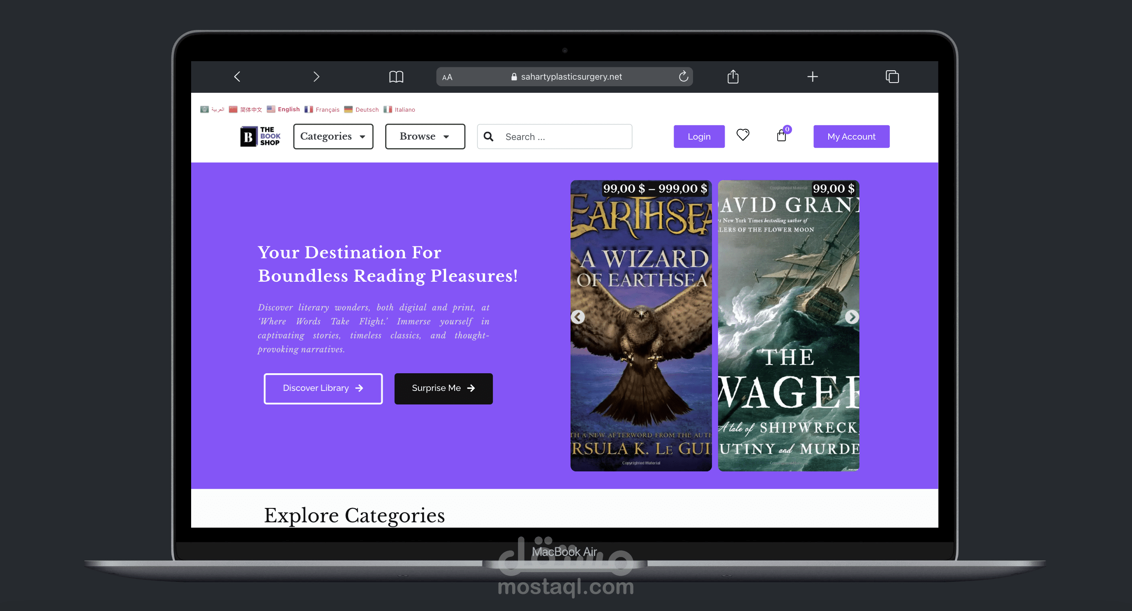Switch language to Simplified Chinese
The width and height of the screenshot is (1132, 611).
click(245, 109)
